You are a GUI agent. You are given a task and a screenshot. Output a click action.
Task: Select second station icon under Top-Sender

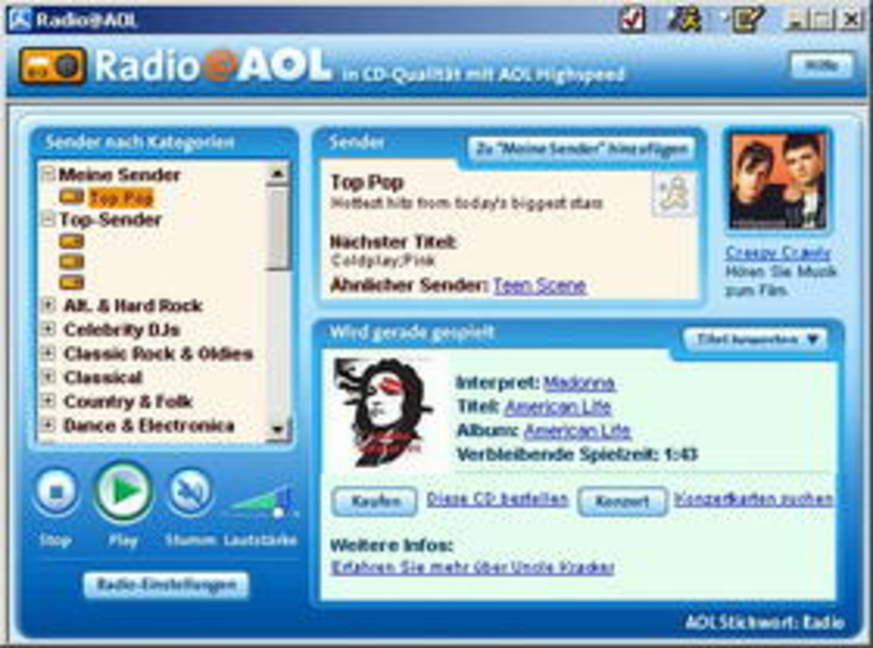click(x=72, y=261)
